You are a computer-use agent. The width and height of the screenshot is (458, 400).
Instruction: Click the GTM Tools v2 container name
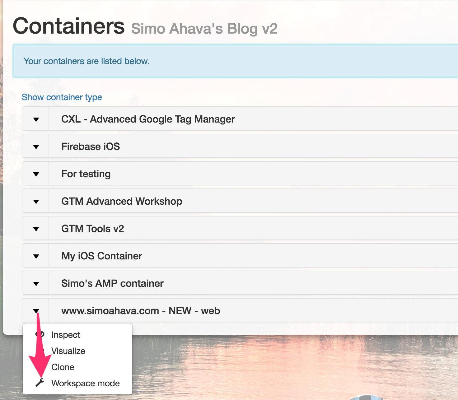93,229
